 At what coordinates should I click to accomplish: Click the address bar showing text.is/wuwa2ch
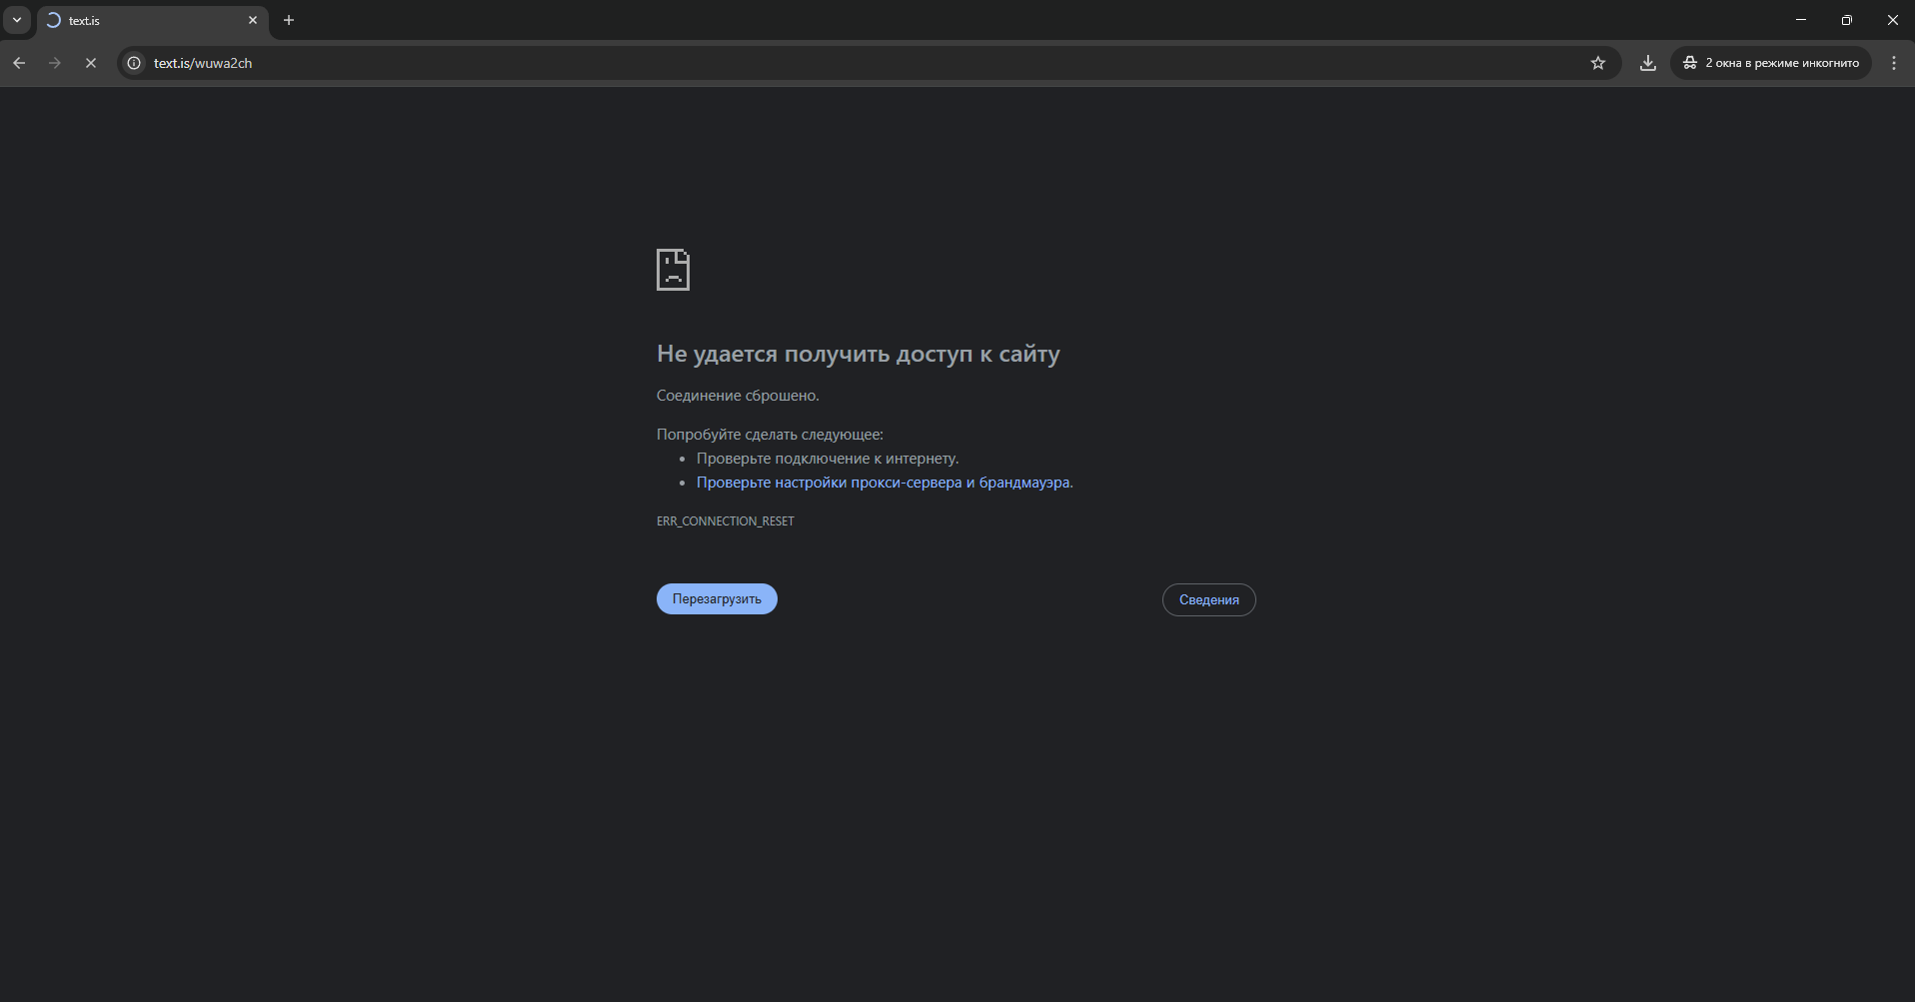click(x=868, y=63)
